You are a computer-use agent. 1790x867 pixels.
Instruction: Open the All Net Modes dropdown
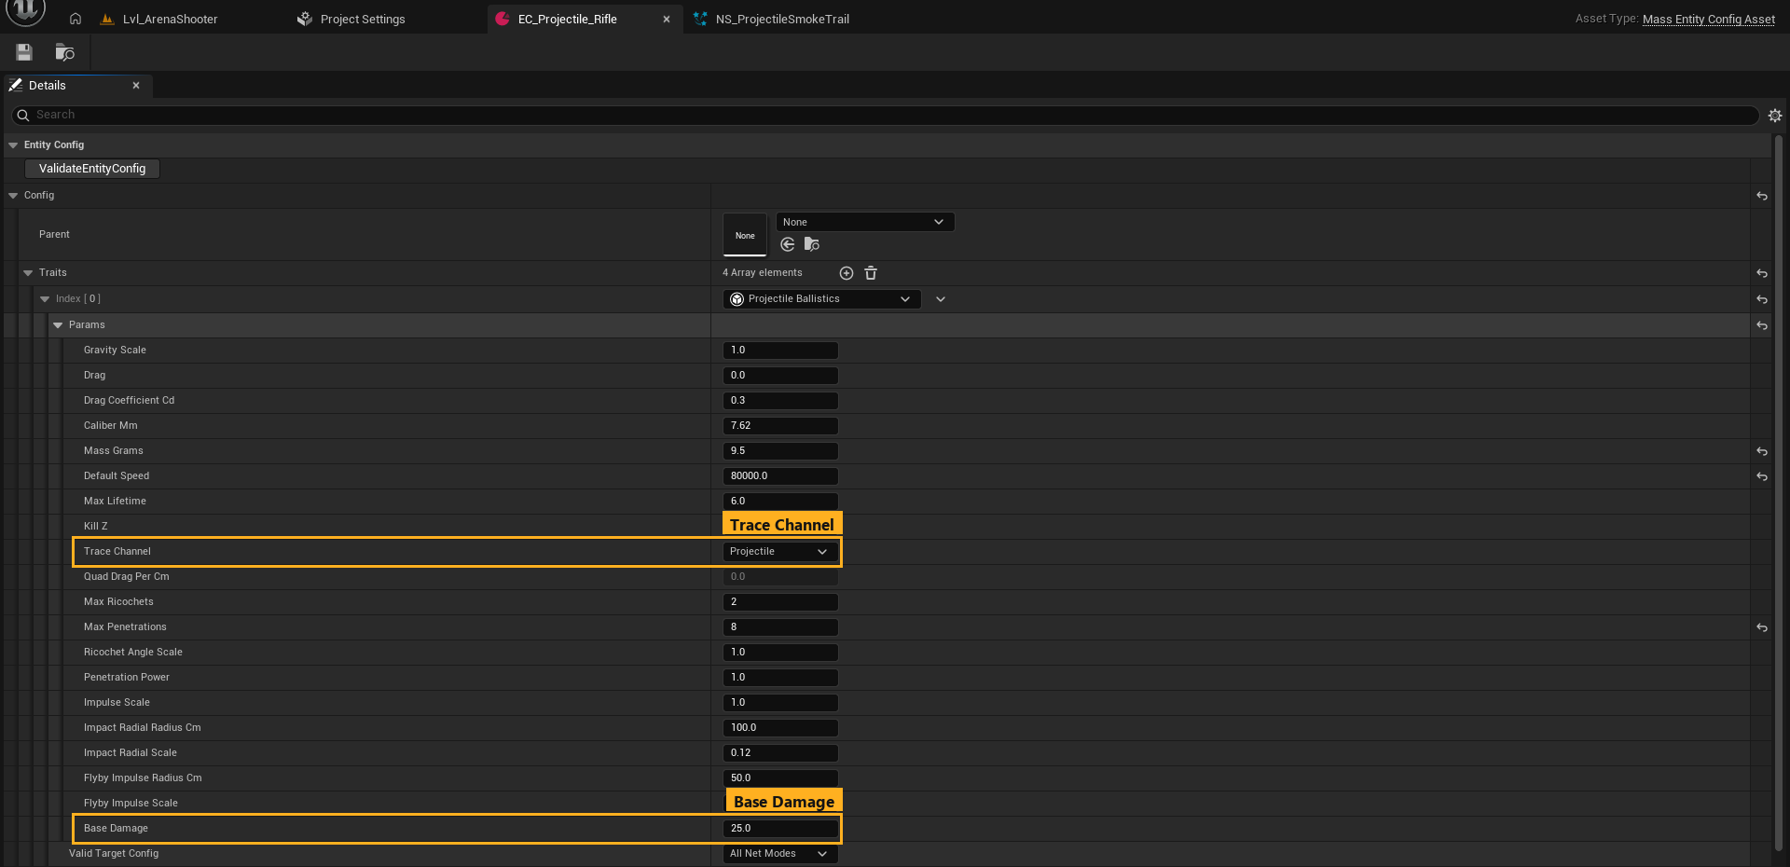pyautogui.click(x=780, y=854)
